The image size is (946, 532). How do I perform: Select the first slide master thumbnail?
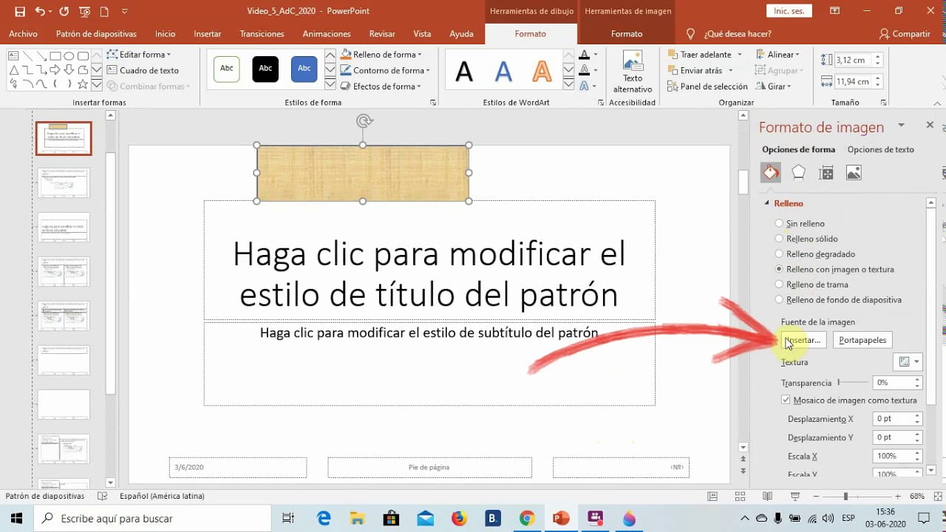click(x=64, y=138)
